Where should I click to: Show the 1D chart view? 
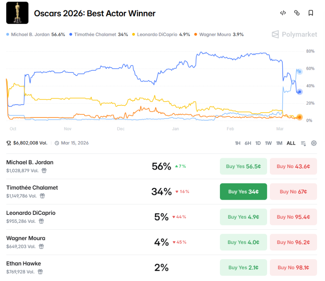point(258,143)
